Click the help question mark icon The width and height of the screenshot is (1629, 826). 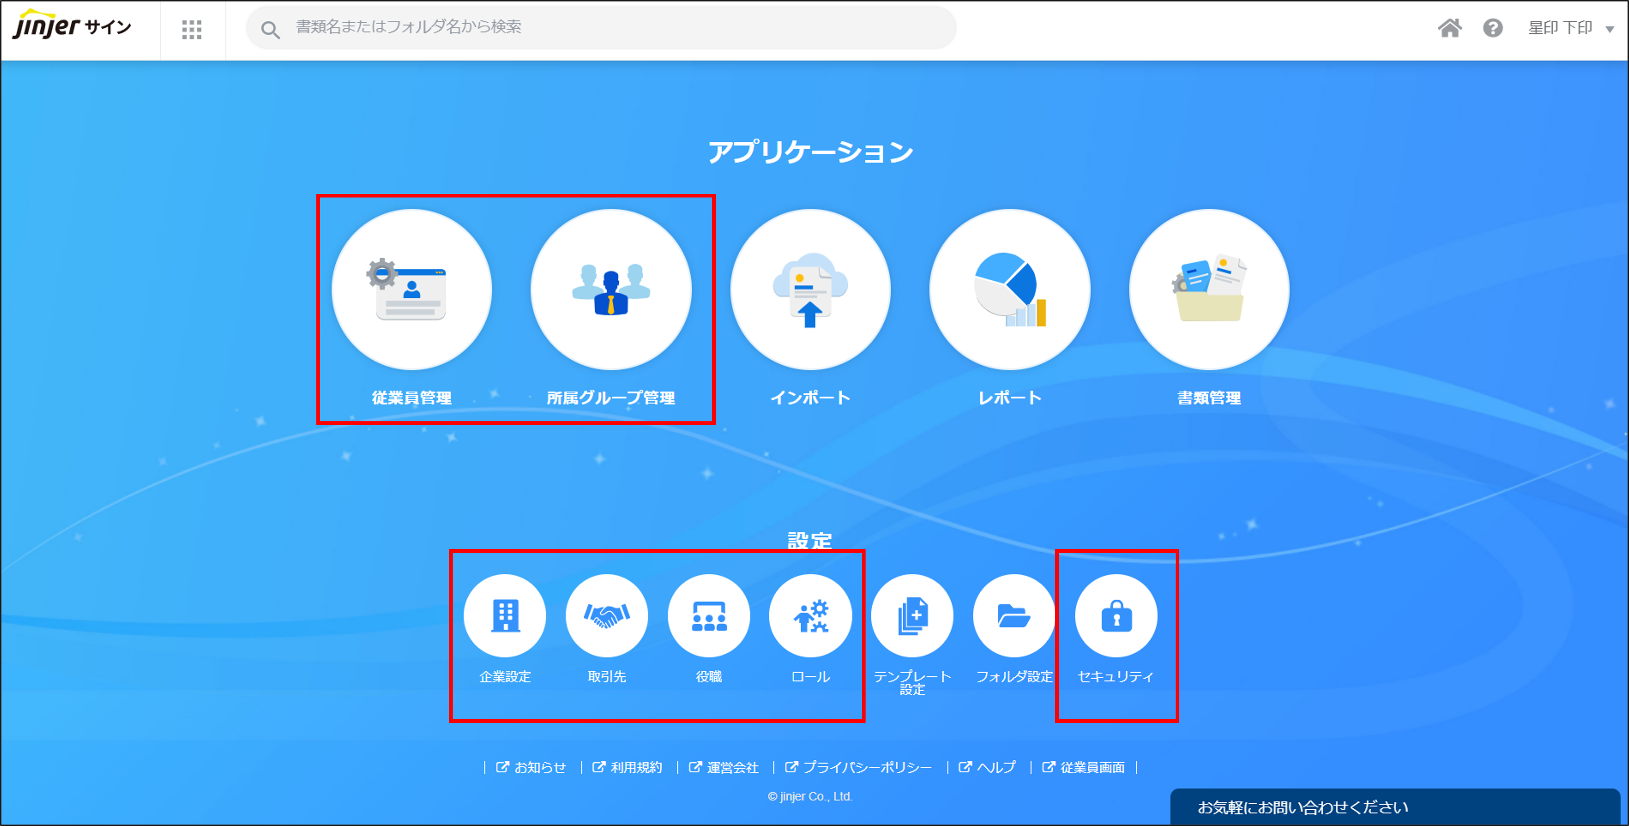click(x=1492, y=28)
